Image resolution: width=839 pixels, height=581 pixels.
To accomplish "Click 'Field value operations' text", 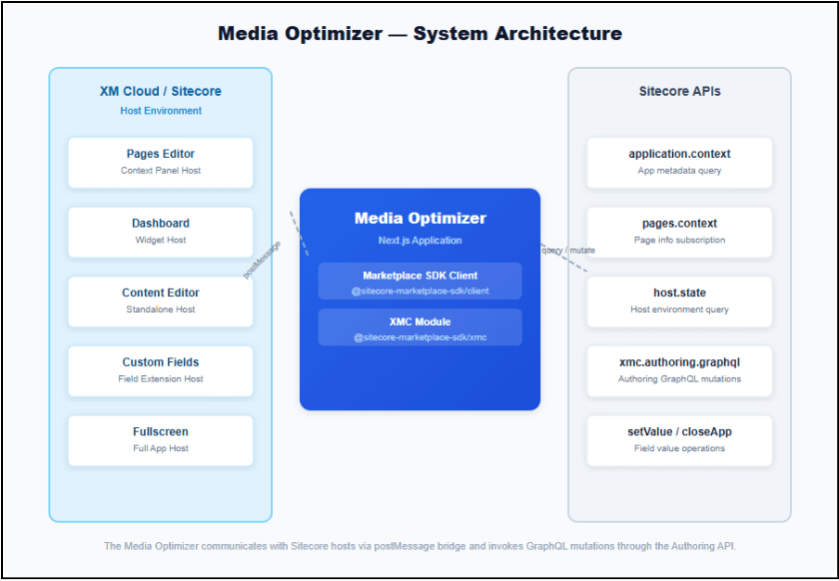I will coord(679,448).
